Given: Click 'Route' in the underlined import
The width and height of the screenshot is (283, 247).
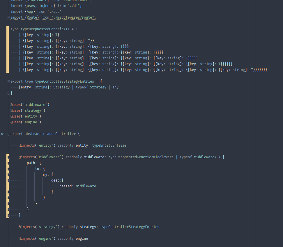Looking at the screenshot, I should pos(32,17).
